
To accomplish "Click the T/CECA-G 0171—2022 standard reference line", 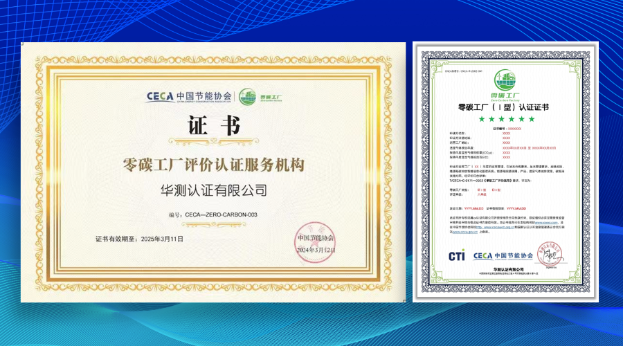I will pyautogui.click(x=491, y=181).
